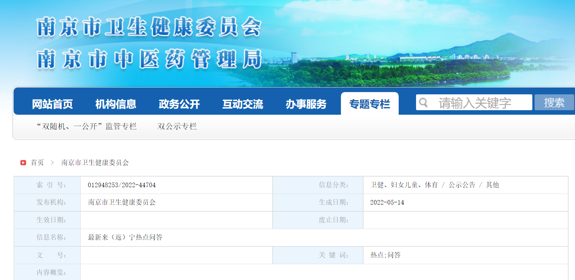Click the 内容概览 label cell

(47, 272)
